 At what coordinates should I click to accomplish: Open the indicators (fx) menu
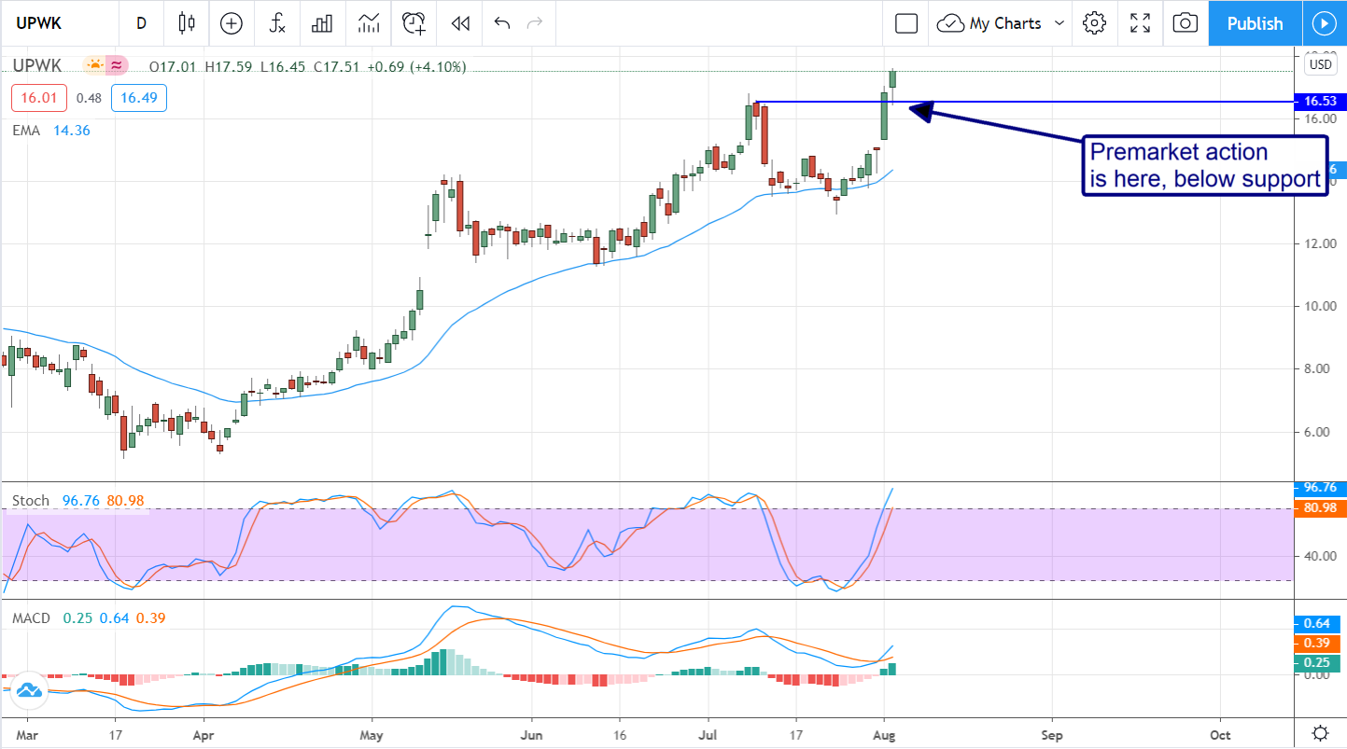tap(277, 23)
